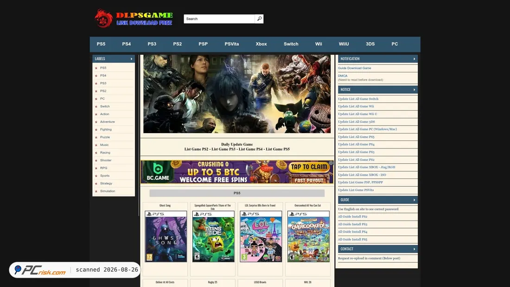
Task: Open Update List All Game Switch
Action: (358, 99)
